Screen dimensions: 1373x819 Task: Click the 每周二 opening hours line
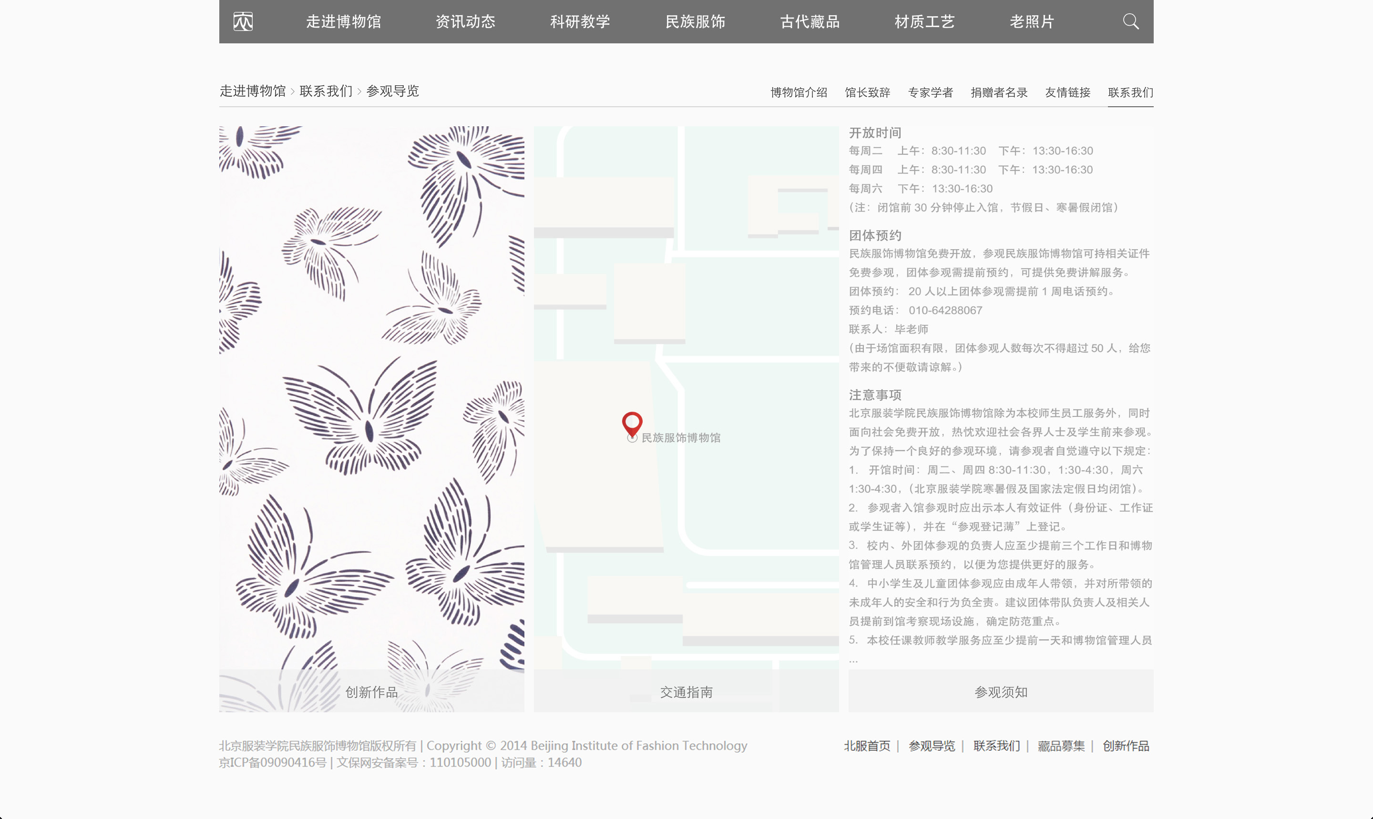tap(971, 151)
